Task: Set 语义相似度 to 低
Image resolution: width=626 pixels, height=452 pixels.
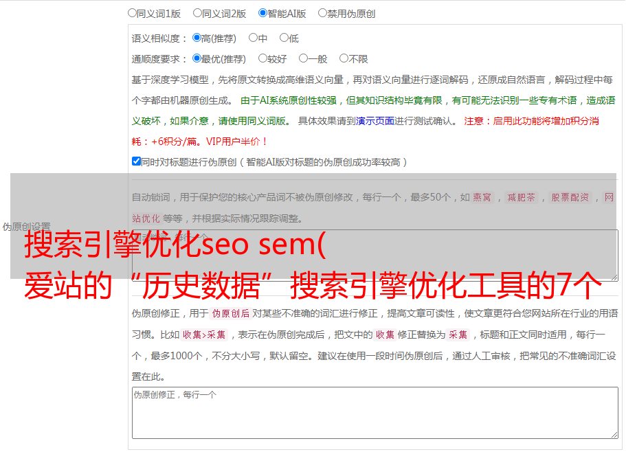Action: (x=284, y=38)
